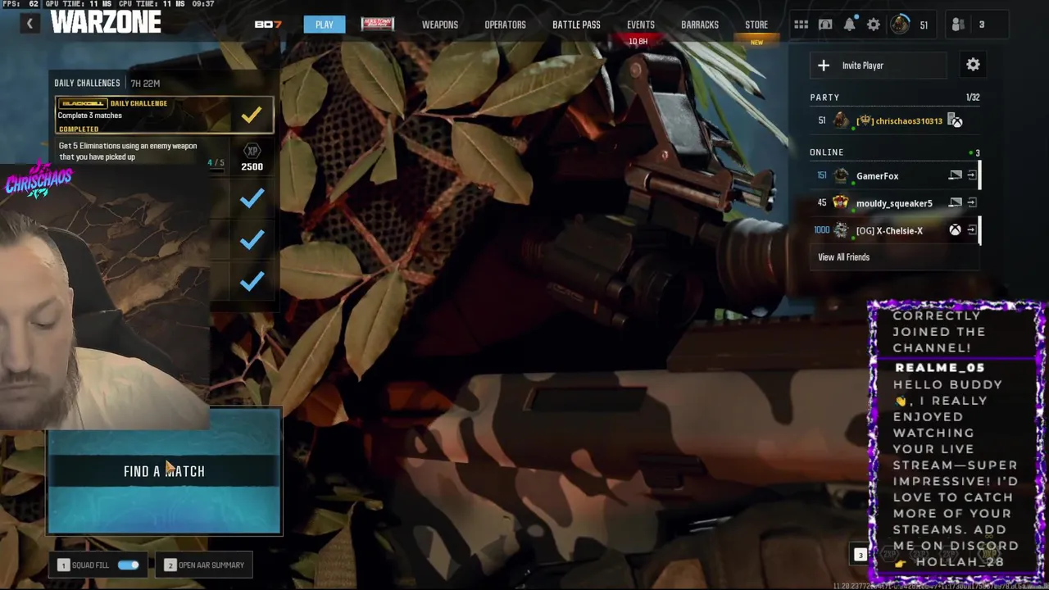This screenshot has height=590, width=1049.
Task: Go back using the top-left arrow
Action: [x=30, y=24]
